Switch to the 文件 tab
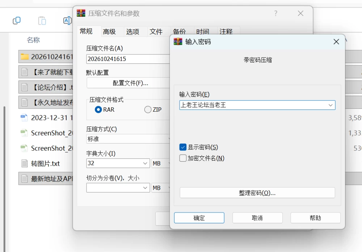Image resolution: width=362 pixels, height=252 pixels. click(x=156, y=32)
